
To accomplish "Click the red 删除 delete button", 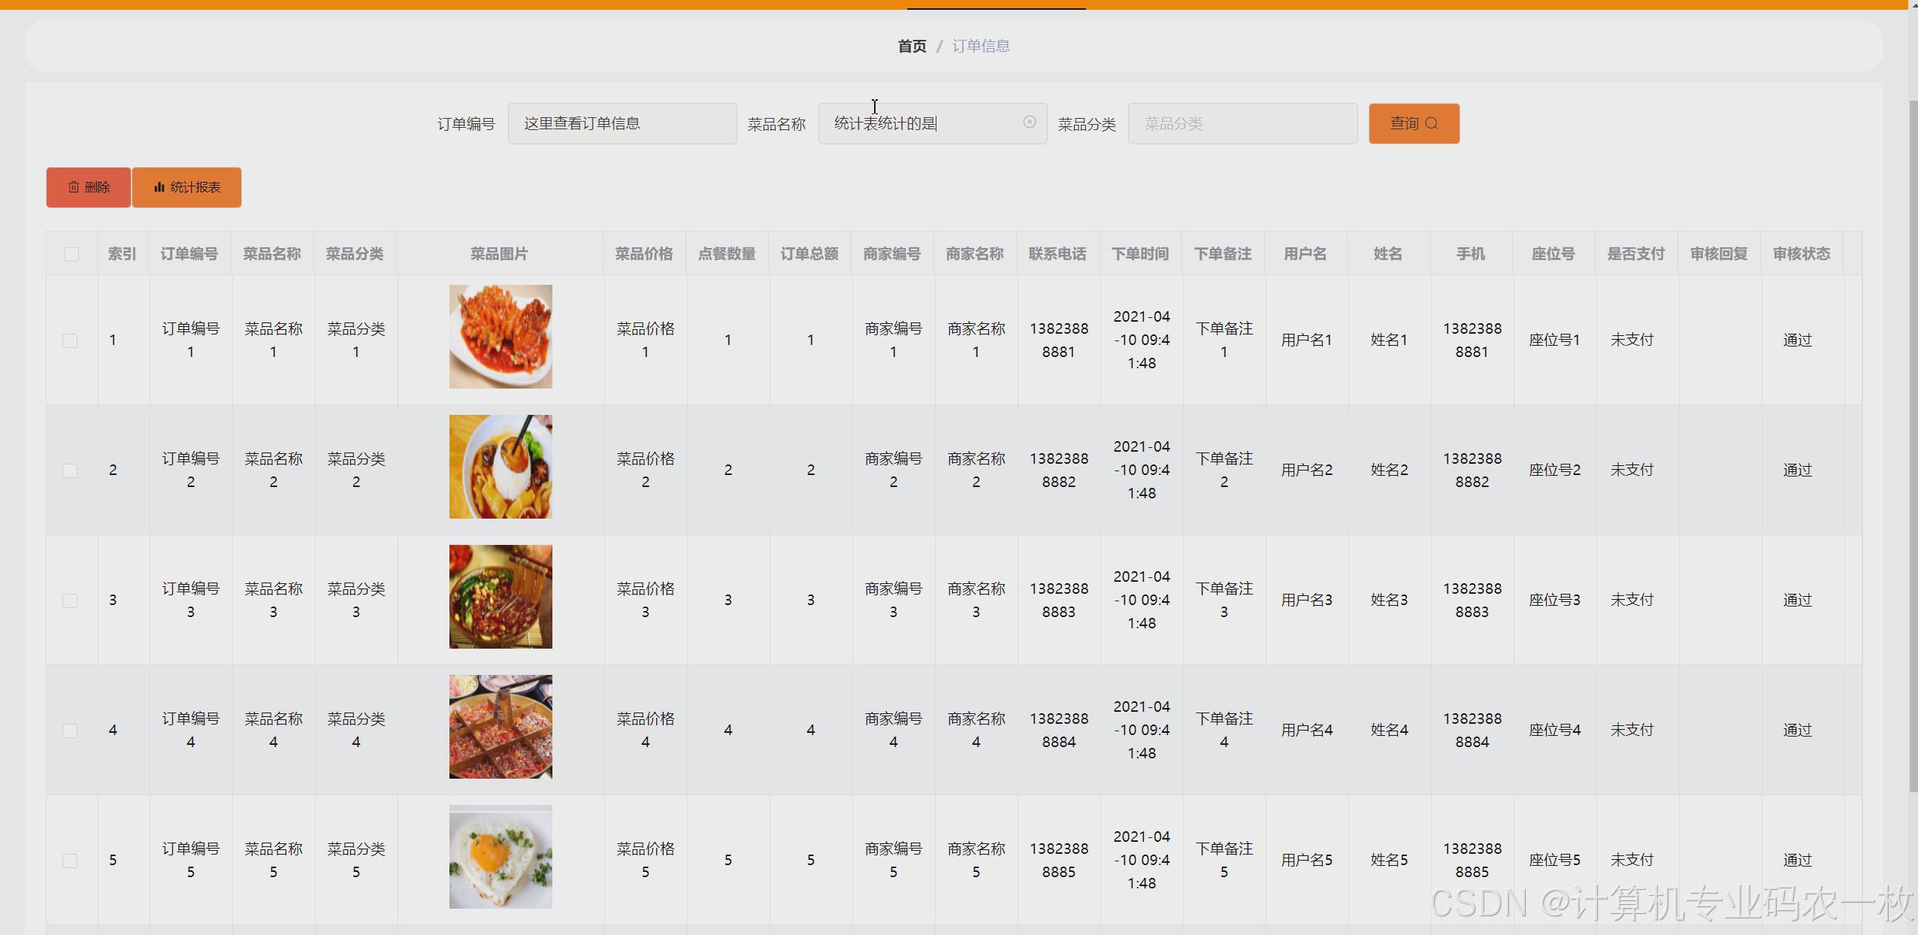I will pos(89,187).
